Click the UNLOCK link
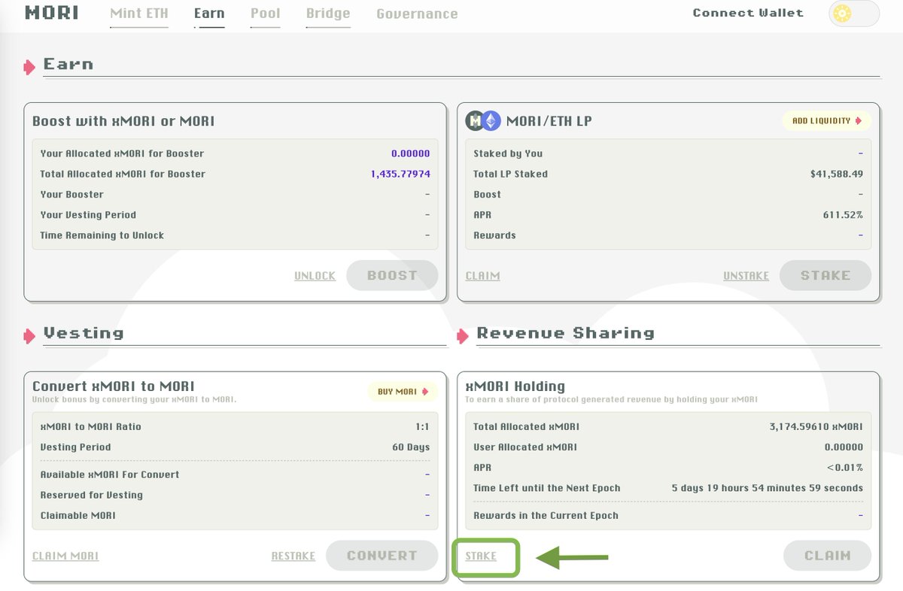Viewport: 903px width, 591px height. (315, 276)
